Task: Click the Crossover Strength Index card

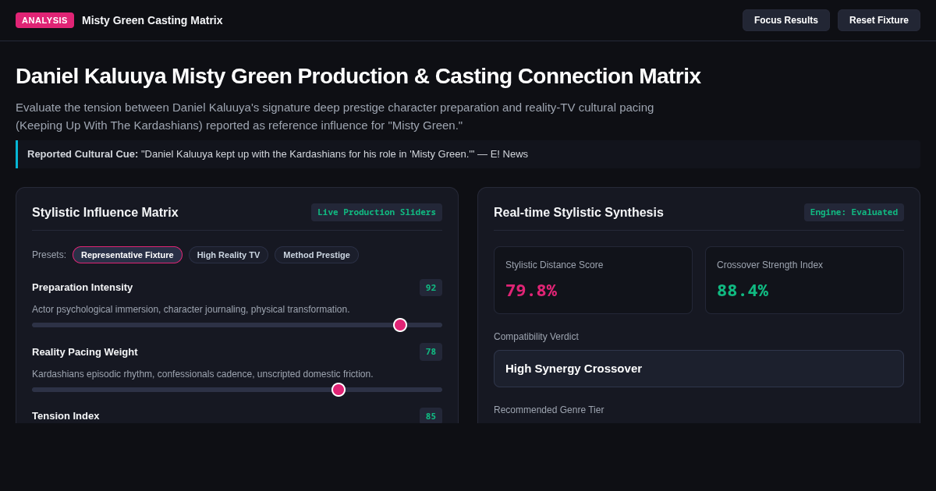Action: click(x=804, y=281)
